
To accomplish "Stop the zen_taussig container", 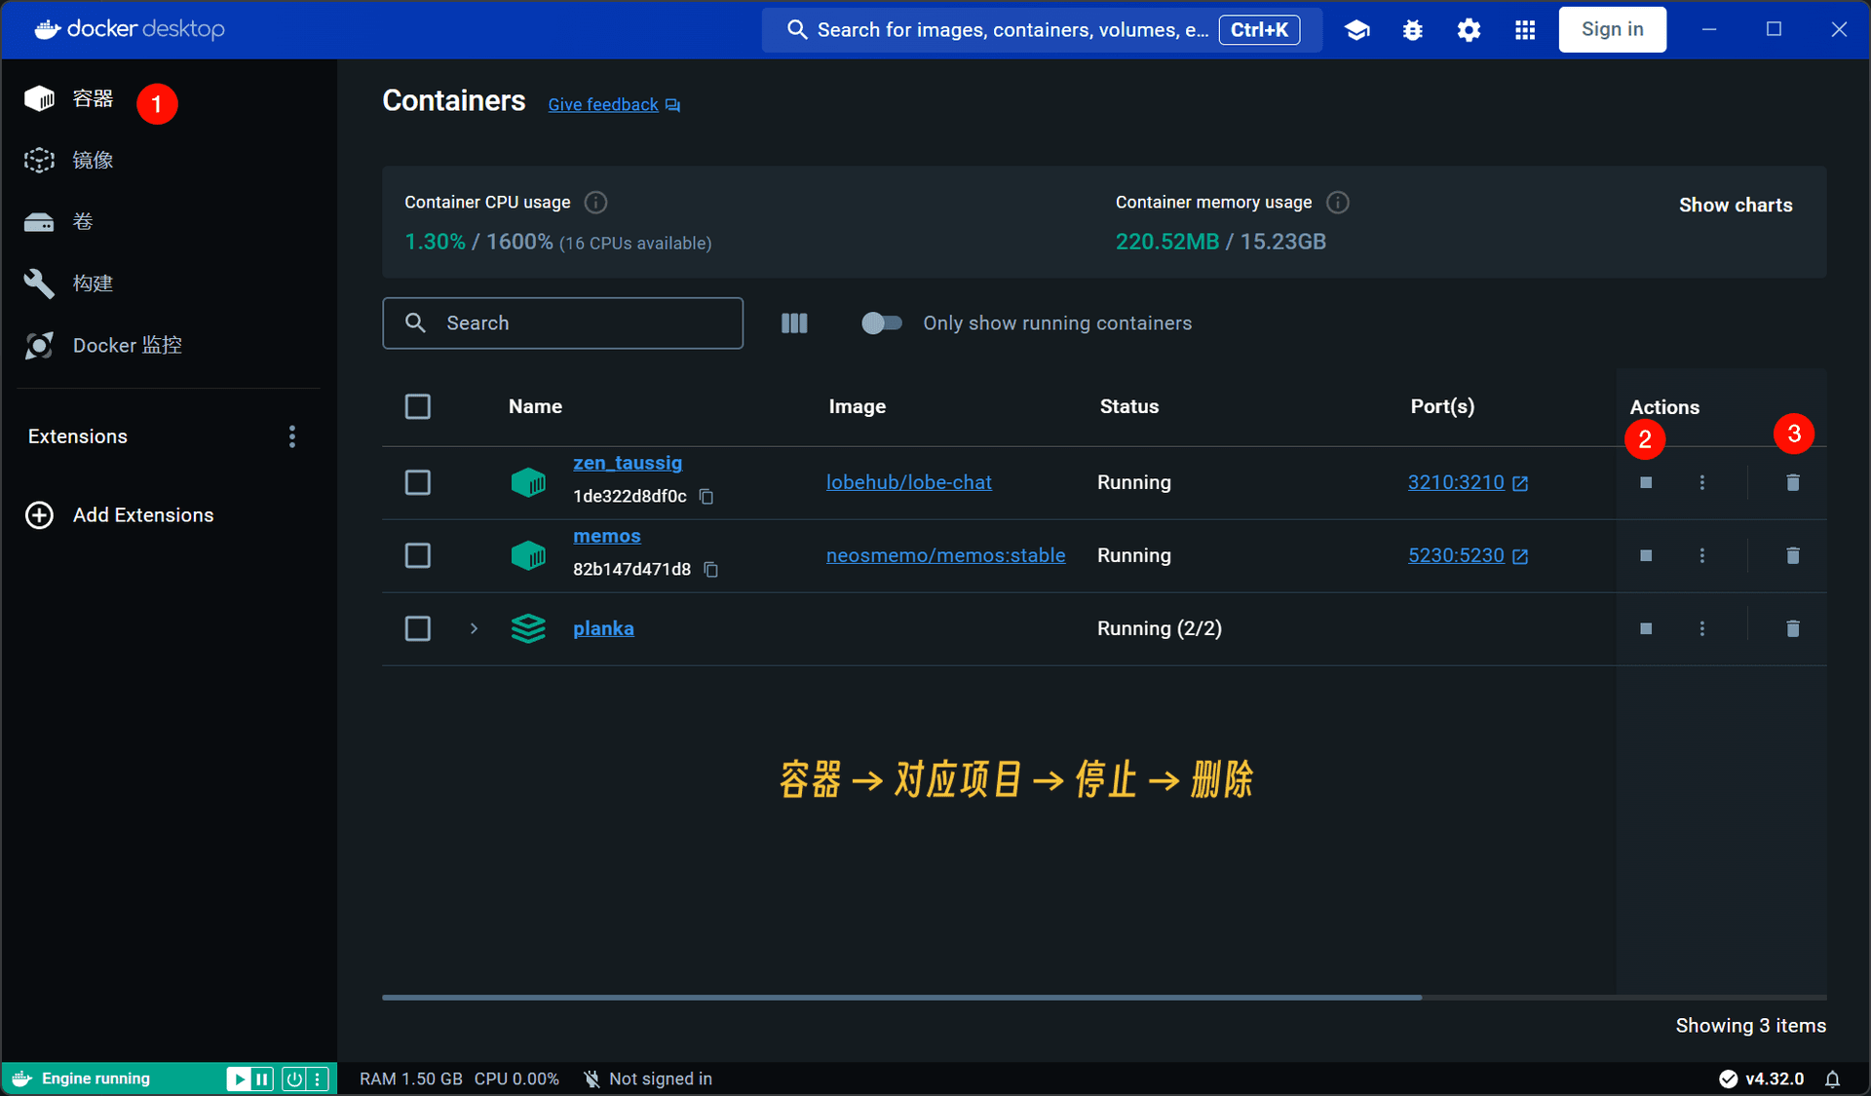I will tap(1646, 482).
